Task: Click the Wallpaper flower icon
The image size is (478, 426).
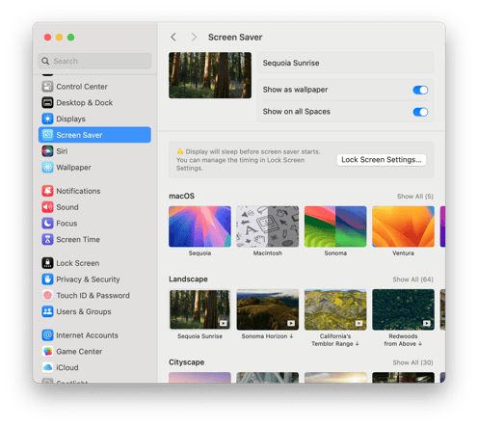Action: point(47,168)
